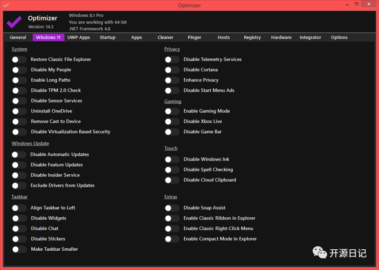Toggle Enable Compact Mode in Explorer
Viewport: 379px width, 270px height.
[172, 239]
